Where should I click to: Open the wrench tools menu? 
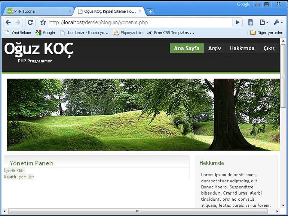pos(278,22)
